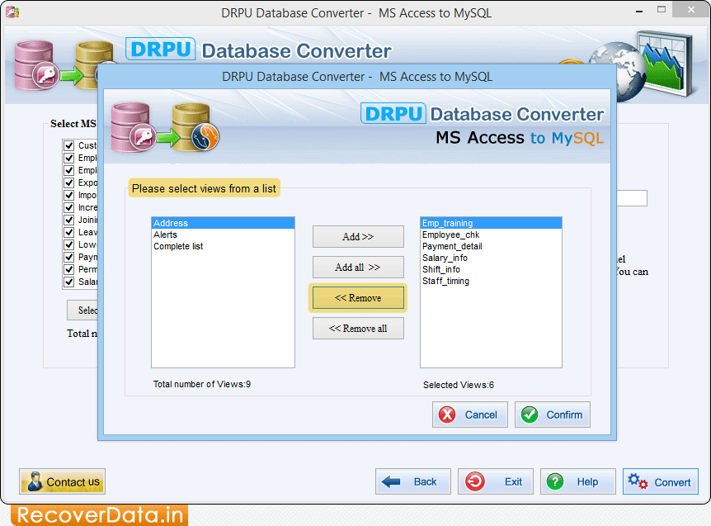The height and width of the screenshot is (526, 711).
Task: Open the Contact us button
Action: [62, 481]
